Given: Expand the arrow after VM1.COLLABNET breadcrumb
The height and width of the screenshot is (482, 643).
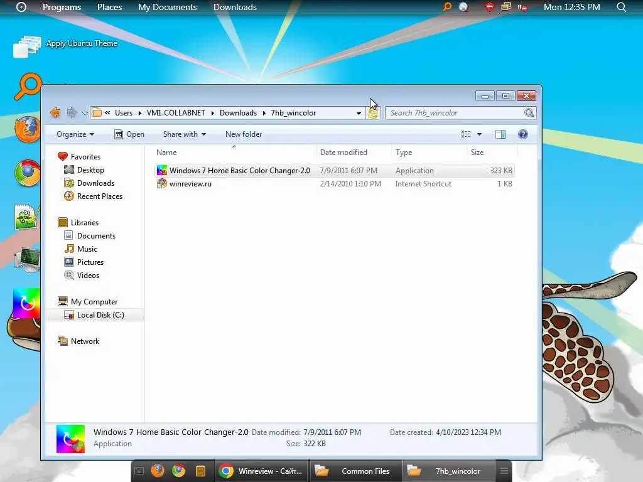Looking at the screenshot, I should (212, 113).
